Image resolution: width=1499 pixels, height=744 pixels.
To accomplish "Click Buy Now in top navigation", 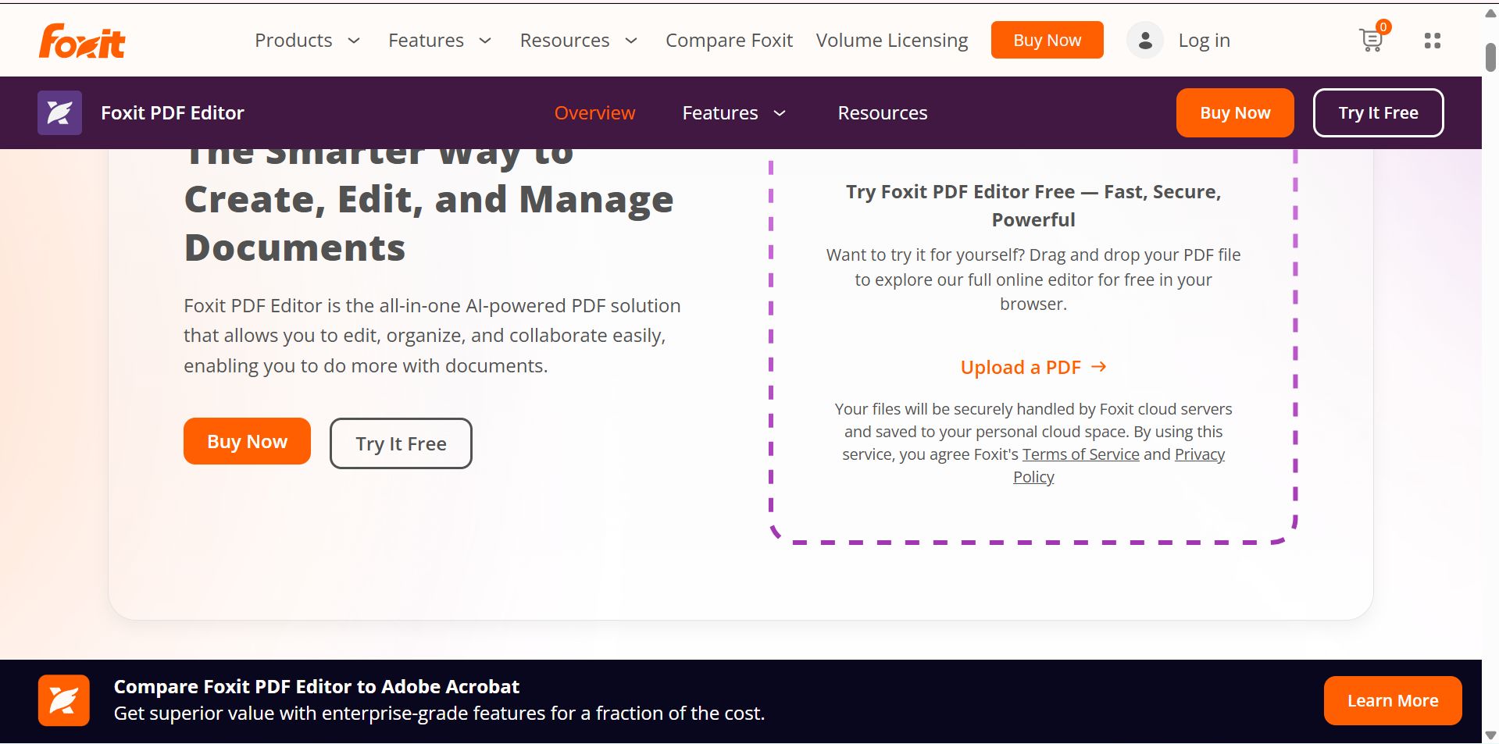I will click(1048, 40).
